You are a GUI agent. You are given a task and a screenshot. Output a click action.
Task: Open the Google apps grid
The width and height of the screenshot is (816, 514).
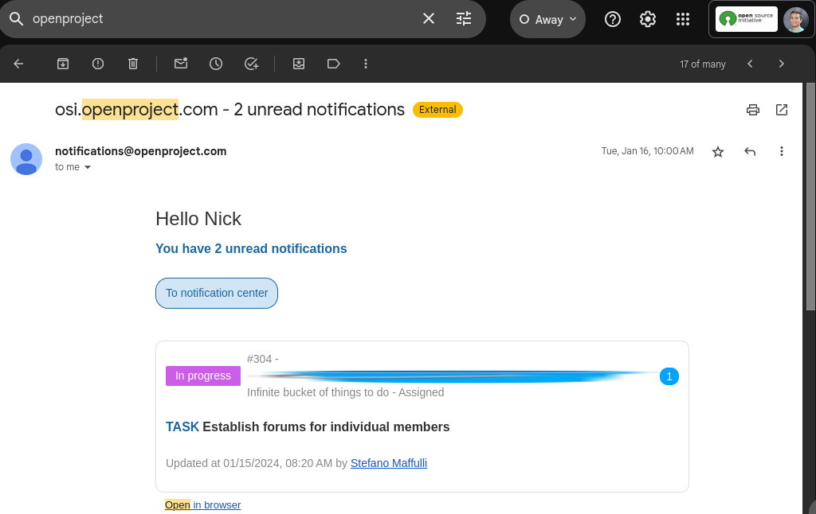pyautogui.click(x=683, y=19)
